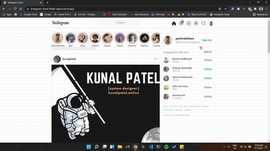
Task: Show hidden system tray icons chevron
Action: (224, 147)
